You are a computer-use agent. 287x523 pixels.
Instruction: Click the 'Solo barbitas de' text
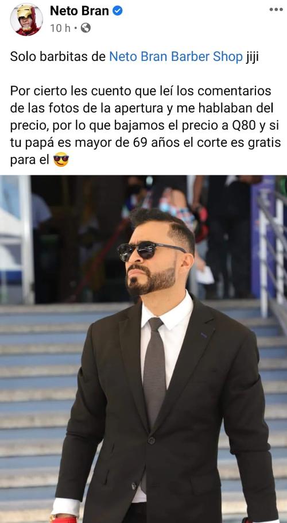[x=59, y=57]
